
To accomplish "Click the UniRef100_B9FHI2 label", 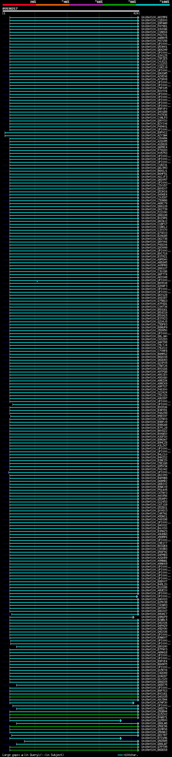I will tap(154, 133).
